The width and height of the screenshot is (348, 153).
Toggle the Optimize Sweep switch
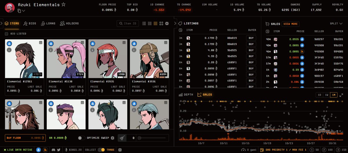[x=82, y=138]
